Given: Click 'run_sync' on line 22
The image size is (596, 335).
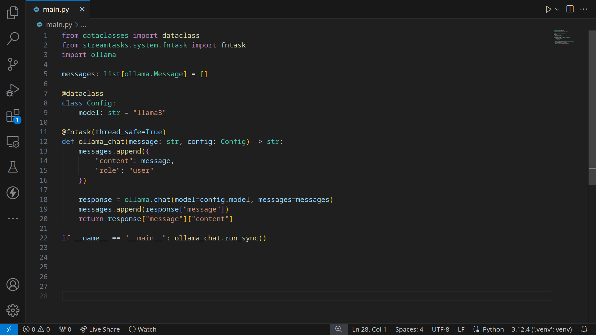Looking at the screenshot, I should pos(242,238).
